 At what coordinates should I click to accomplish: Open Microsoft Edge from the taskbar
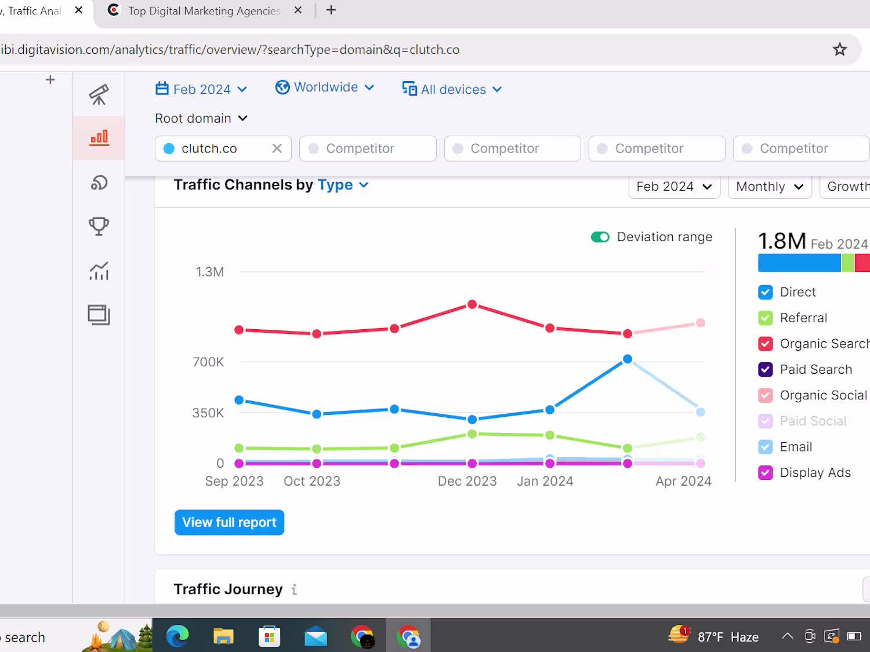pyautogui.click(x=177, y=636)
